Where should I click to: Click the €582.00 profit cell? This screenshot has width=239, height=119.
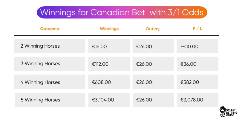coord(197,82)
